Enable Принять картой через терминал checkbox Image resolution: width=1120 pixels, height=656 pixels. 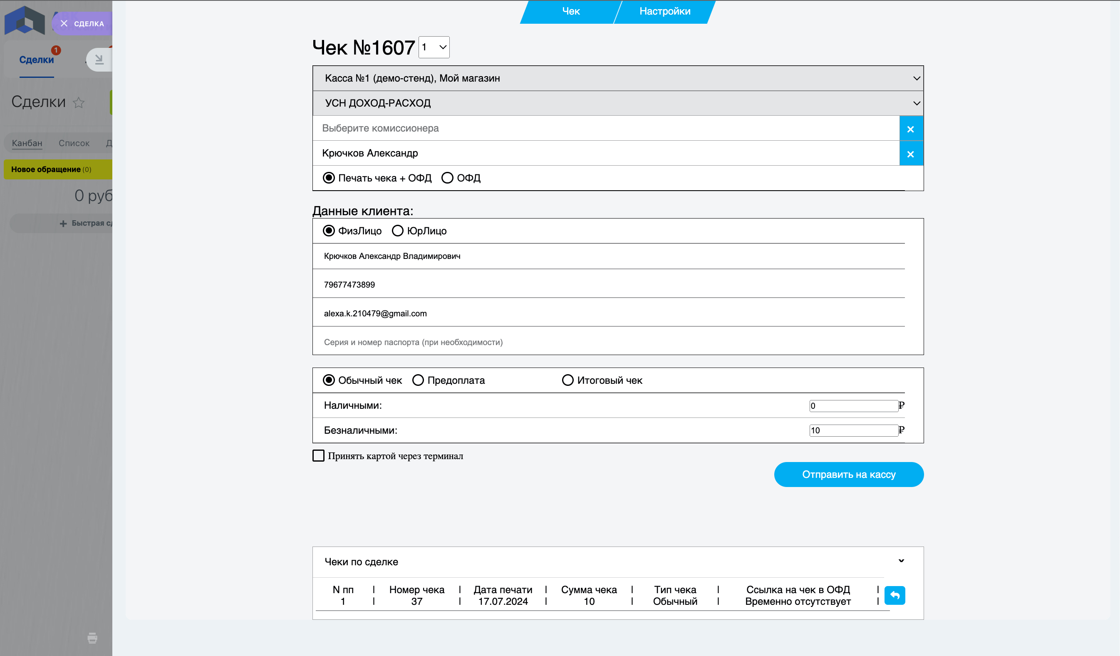tap(318, 456)
